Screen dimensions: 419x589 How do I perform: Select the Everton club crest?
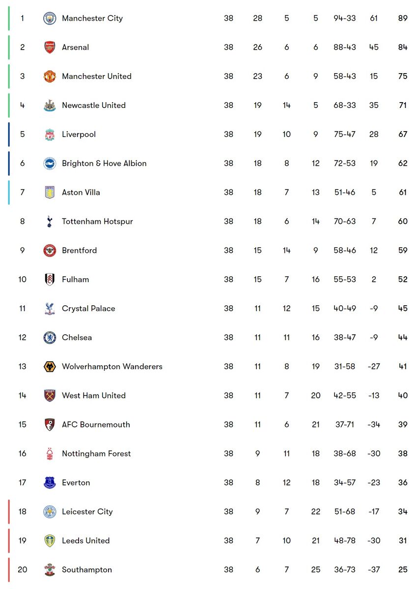click(x=50, y=482)
